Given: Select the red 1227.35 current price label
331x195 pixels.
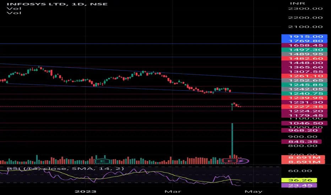Looking at the screenshot, I should coord(304,107).
